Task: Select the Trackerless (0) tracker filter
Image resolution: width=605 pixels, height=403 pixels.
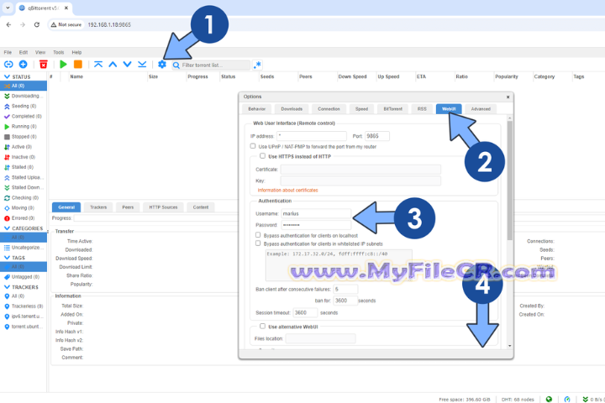Action: point(24,306)
